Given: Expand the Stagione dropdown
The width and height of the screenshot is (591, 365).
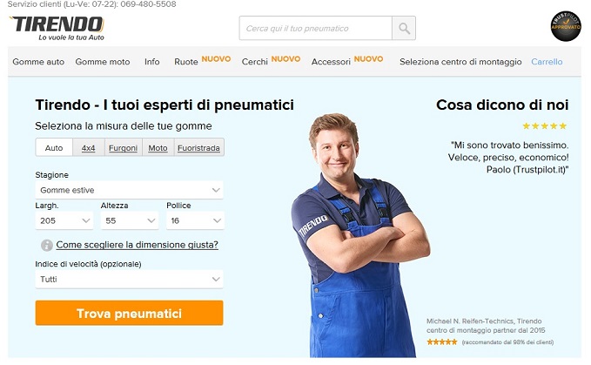Looking at the screenshot, I should [x=130, y=190].
